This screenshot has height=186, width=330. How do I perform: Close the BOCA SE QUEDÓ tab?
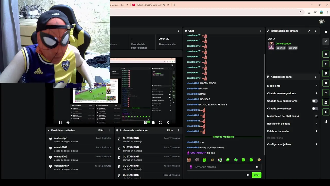coord(168,5)
